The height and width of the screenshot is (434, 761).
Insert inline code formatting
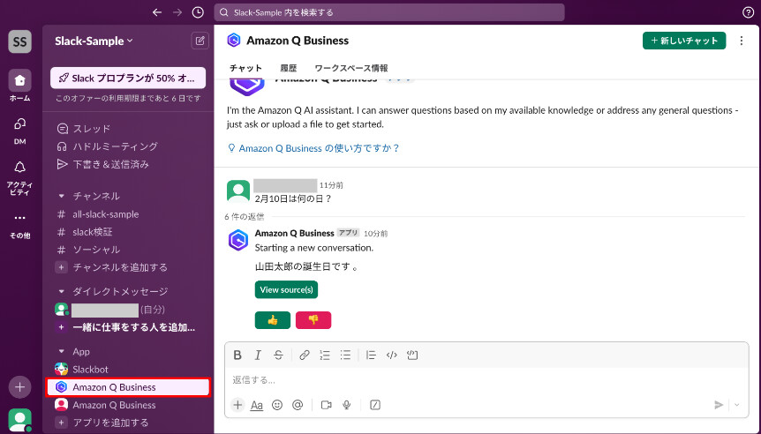click(392, 355)
